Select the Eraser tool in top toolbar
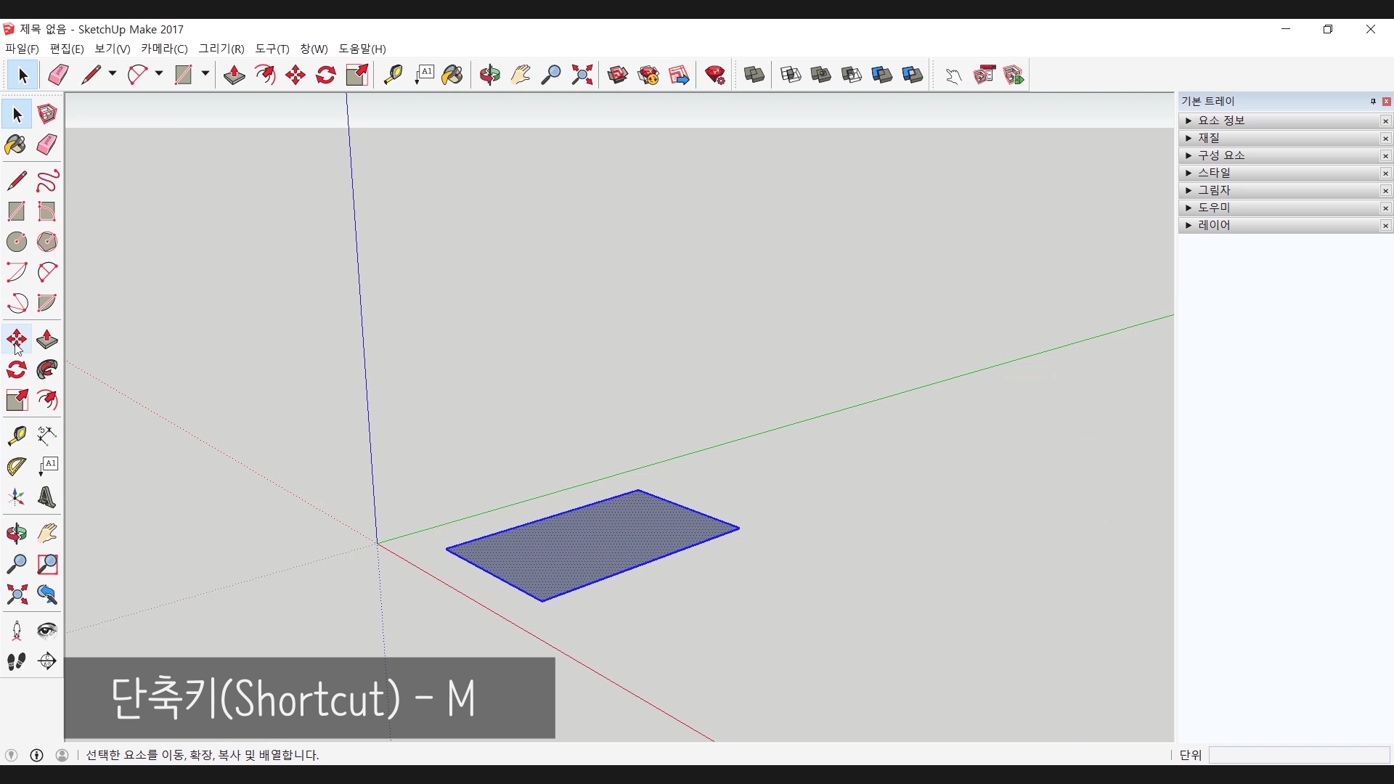The width and height of the screenshot is (1394, 784). pyautogui.click(x=58, y=75)
